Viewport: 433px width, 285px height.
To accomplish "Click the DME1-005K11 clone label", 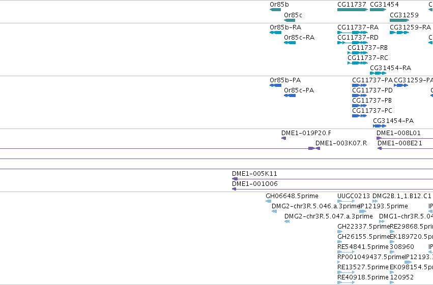I will [254, 174].
